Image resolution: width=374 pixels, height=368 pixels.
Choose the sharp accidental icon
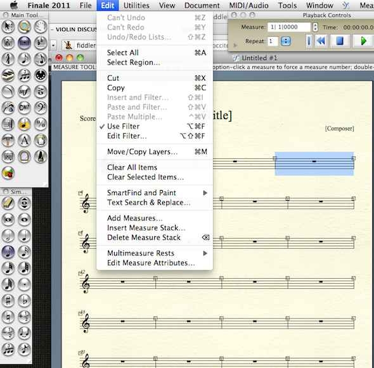click(8, 300)
